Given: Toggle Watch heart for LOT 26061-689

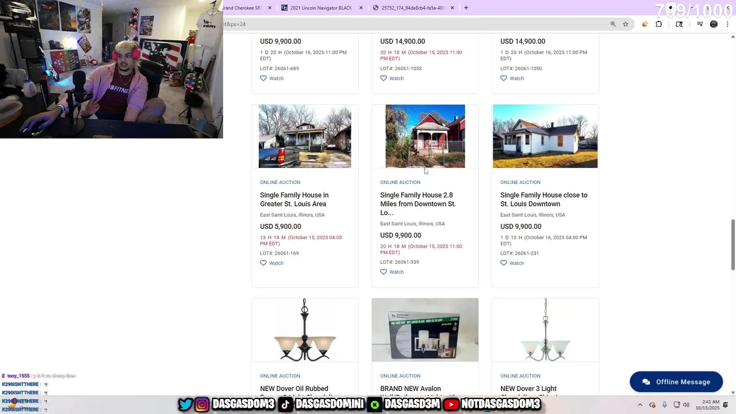Looking at the screenshot, I should tap(263, 78).
